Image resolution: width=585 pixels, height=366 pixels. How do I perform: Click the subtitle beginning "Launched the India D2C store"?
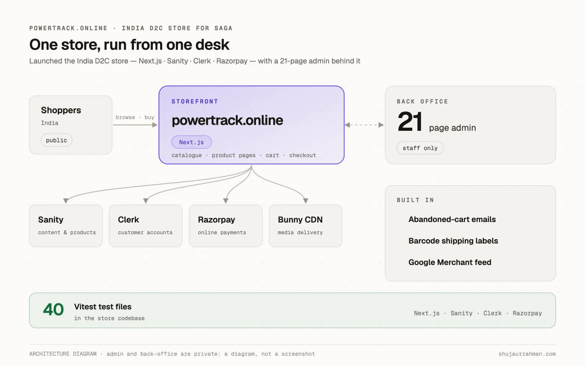(x=195, y=61)
